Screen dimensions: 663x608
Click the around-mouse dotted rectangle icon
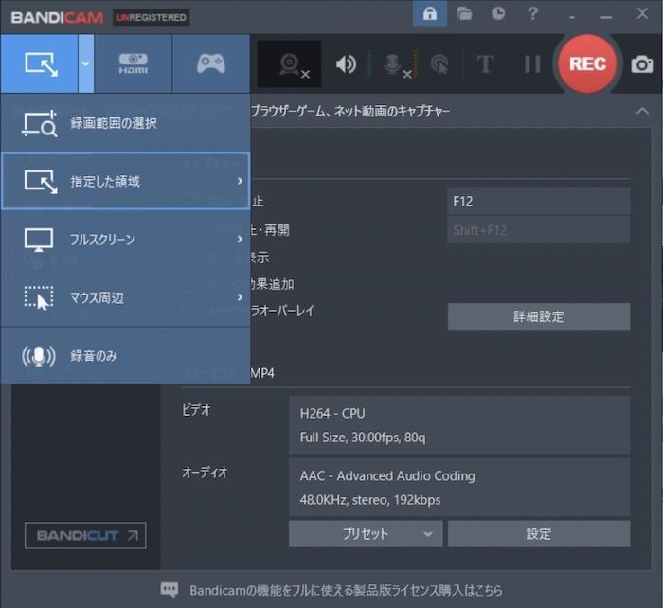coord(39,298)
